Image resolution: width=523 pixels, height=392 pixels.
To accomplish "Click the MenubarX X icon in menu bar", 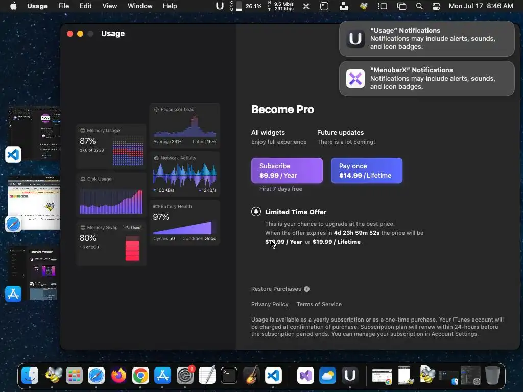I will click(x=306, y=6).
